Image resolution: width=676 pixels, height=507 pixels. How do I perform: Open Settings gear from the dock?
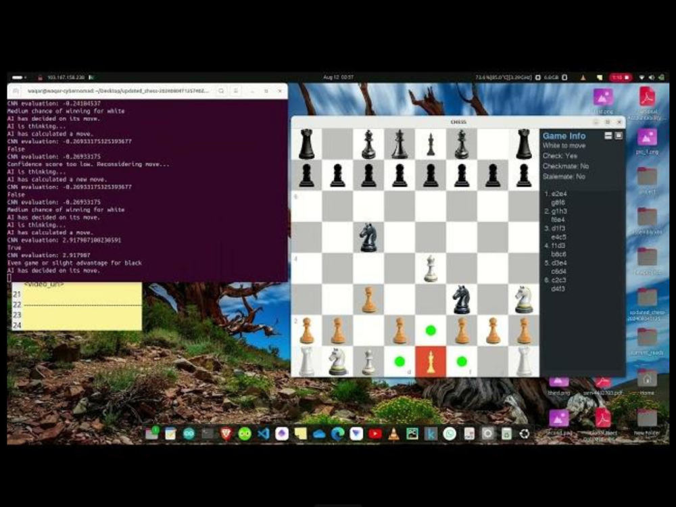(x=487, y=433)
